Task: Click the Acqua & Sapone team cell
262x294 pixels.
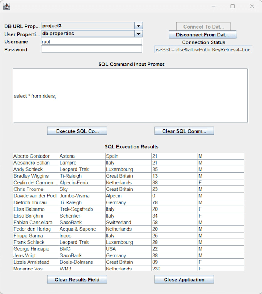Action: point(82,229)
